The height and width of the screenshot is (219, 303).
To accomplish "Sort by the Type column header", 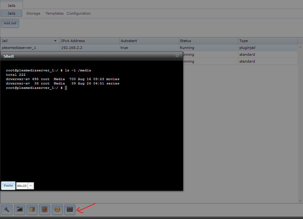I will (x=268, y=41).
